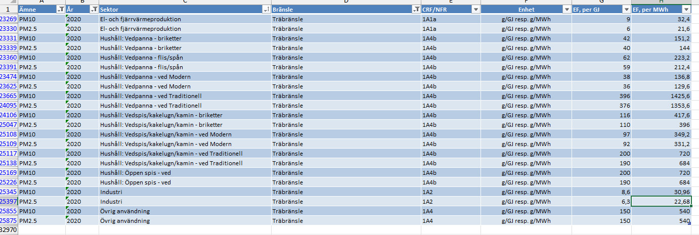Expand the CRF/NFR filter dropdown
Image resolution: width=699 pixels, height=235 pixels.
click(x=475, y=10)
